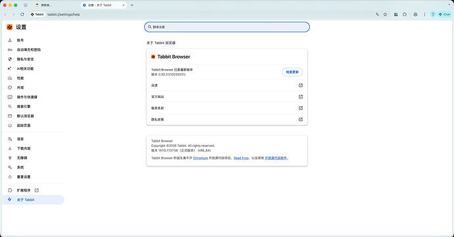Viewport: 454px width, 237px height.
Task: Click the Copyright 2026 Tabbit text
Action: [x=183, y=145]
